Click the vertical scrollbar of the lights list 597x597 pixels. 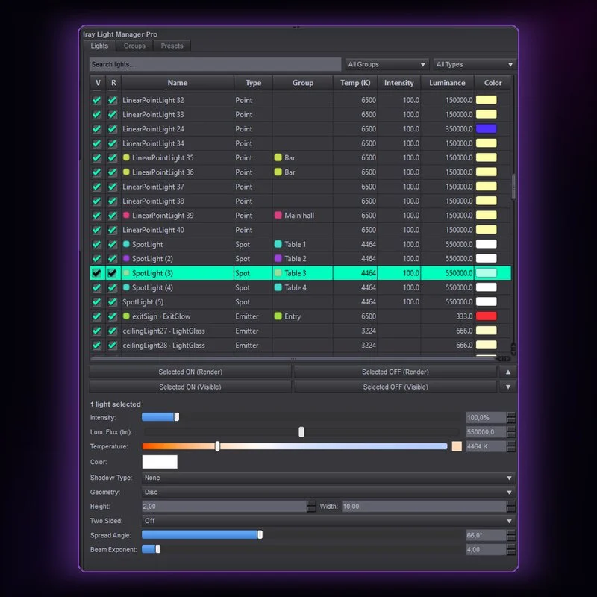(513, 187)
